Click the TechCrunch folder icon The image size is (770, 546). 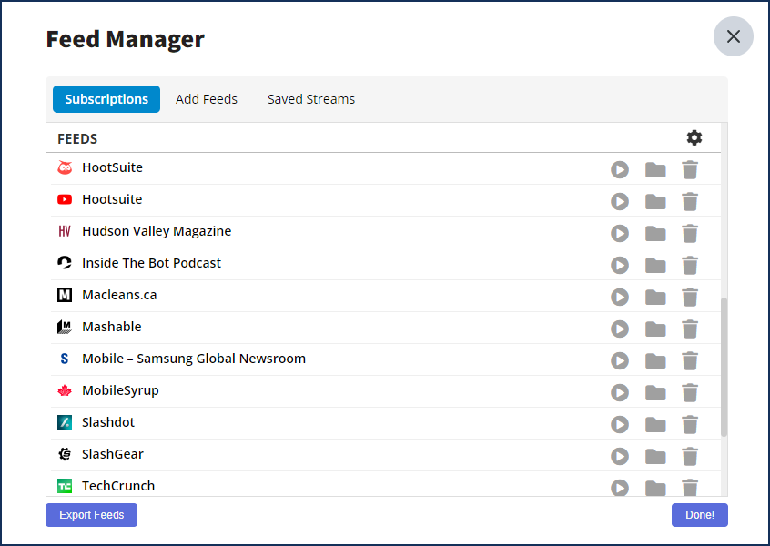[655, 488]
